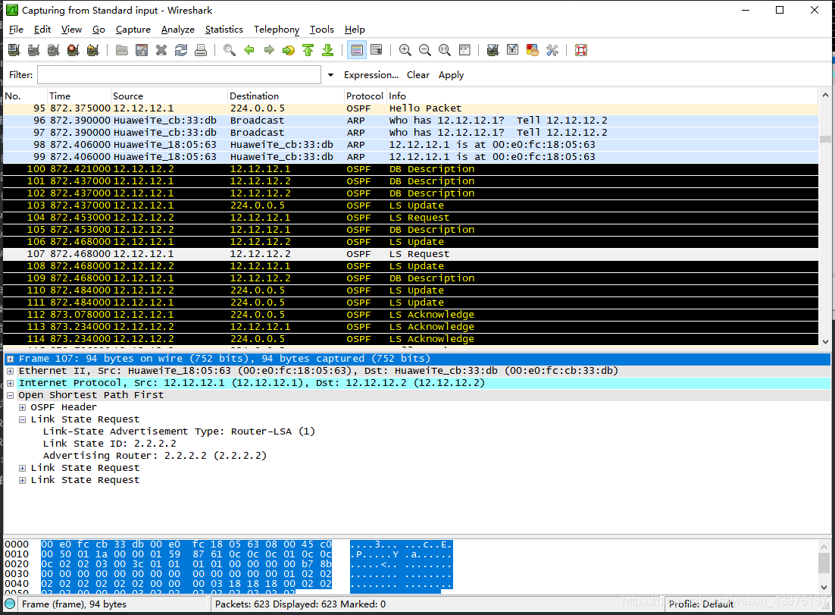This screenshot has width=835, height=615.
Task: Click the capture options toolbar icon
Action: coord(34,50)
